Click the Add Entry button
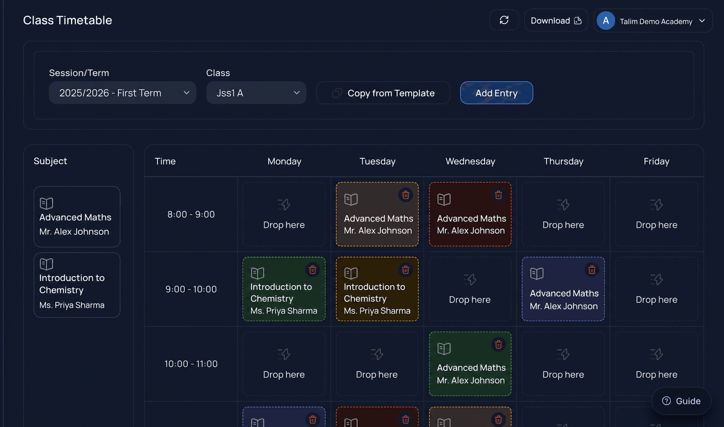Image resolution: width=724 pixels, height=427 pixels. click(496, 93)
